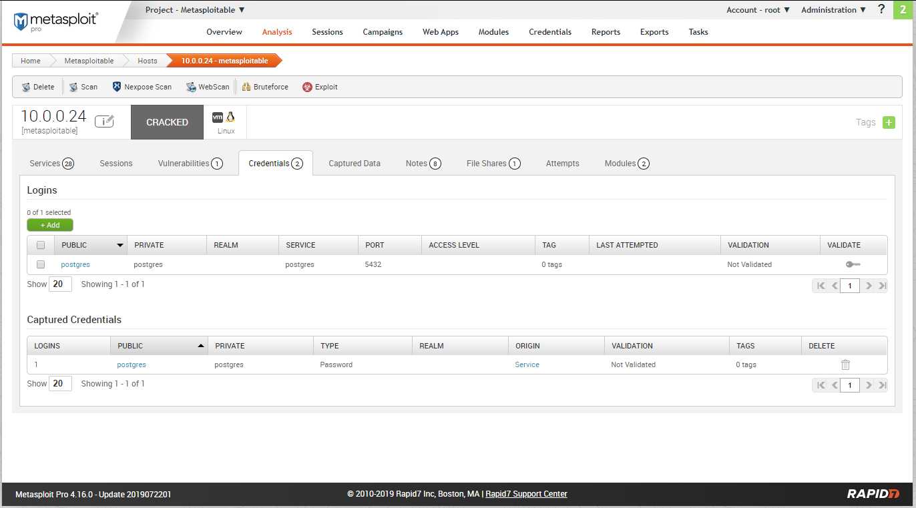The height and width of the screenshot is (508, 916).
Task: Open the Exports menu
Action: 654,32
